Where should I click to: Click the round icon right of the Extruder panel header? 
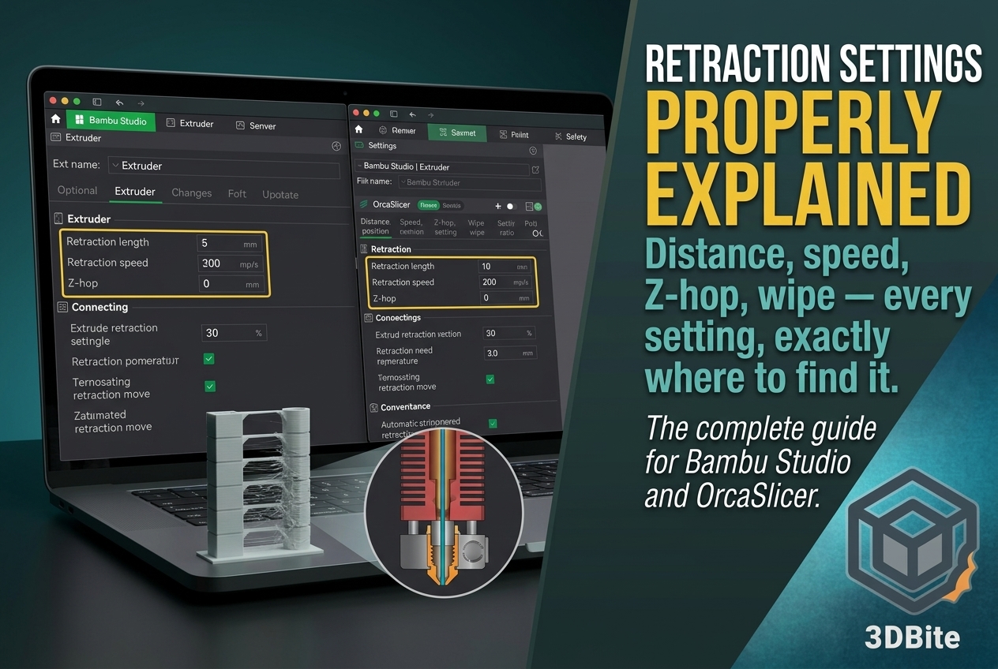coord(336,146)
